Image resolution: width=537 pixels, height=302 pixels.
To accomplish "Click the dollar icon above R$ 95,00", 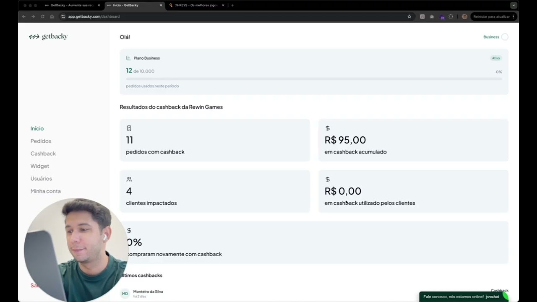I will [328, 128].
